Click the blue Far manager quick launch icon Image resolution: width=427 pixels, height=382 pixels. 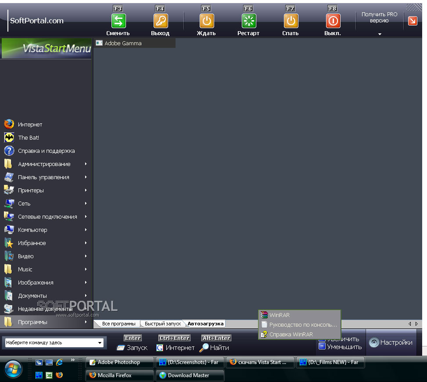[x=39, y=375]
